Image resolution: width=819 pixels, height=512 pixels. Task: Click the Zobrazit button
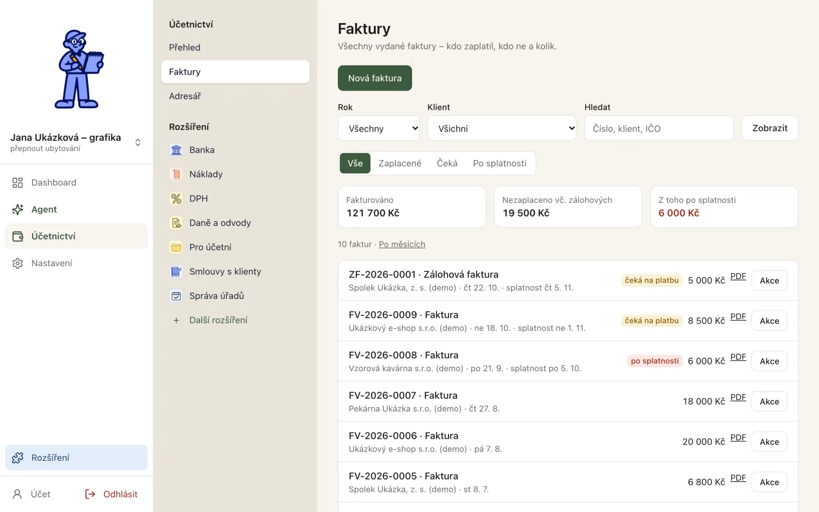(x=770, y=128)
